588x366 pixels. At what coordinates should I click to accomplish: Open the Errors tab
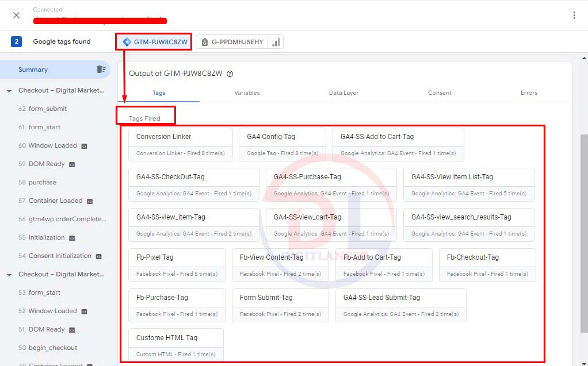529,93
